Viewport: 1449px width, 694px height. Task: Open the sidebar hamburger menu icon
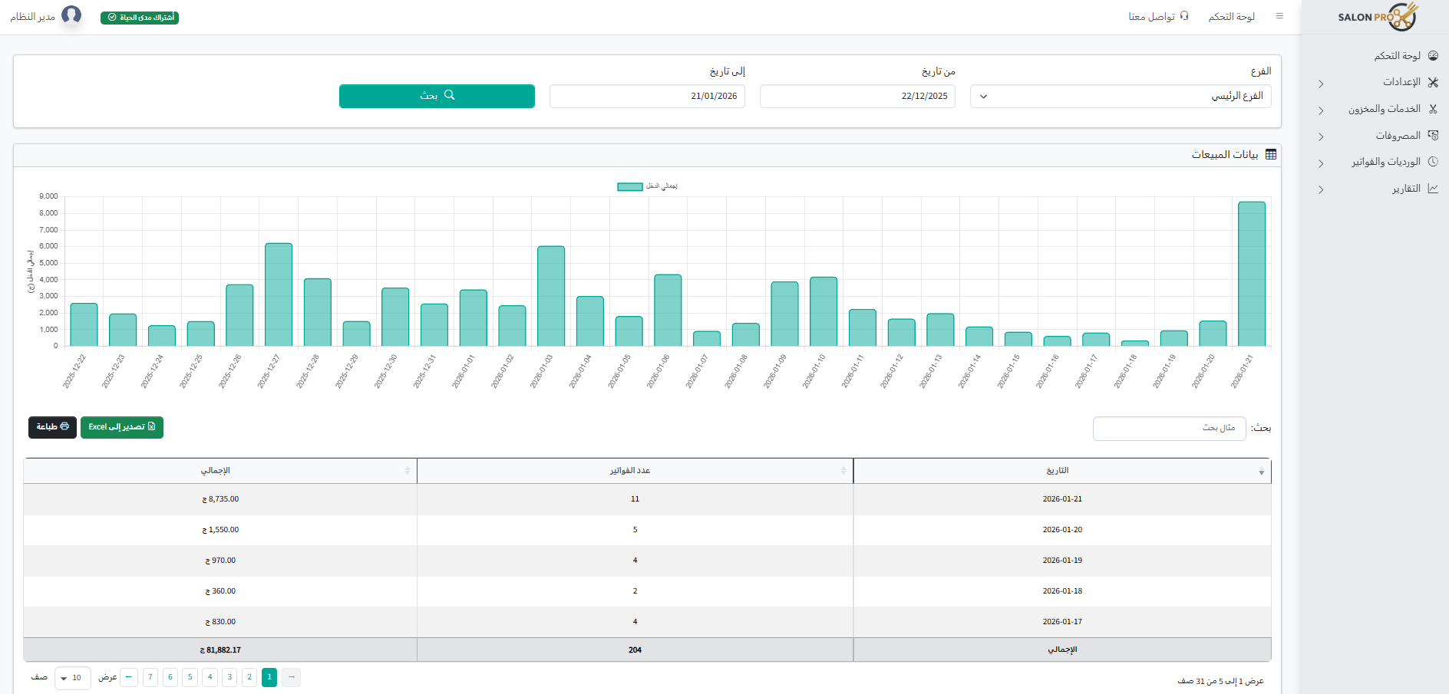tap(1279, 15)
